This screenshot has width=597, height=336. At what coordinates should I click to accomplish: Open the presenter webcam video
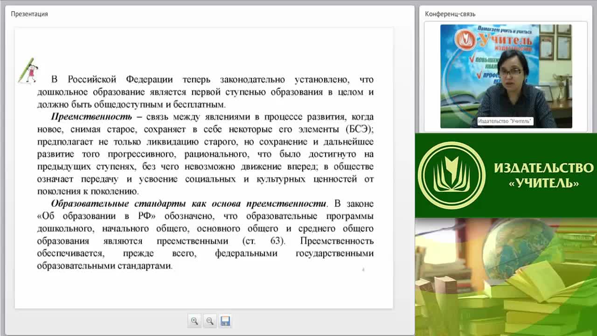tap(506, 76)
